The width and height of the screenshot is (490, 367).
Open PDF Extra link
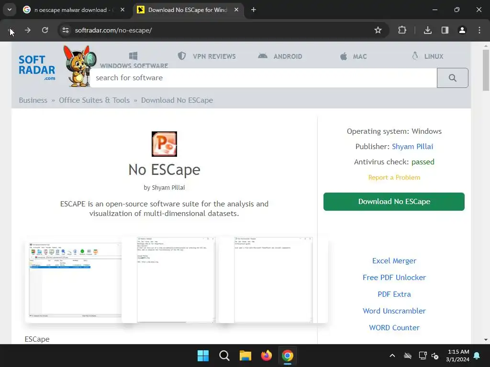point(394,294)
